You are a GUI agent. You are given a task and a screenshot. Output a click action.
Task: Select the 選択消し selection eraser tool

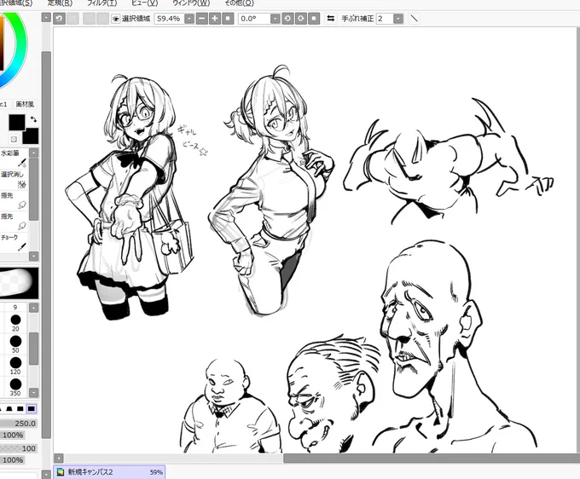pyautogui.click(x=14, y=178)
